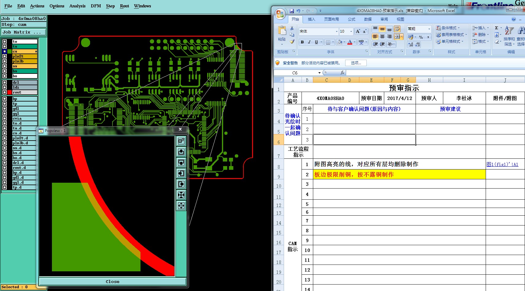Click the Job Matrix button

tap(24, 32)
